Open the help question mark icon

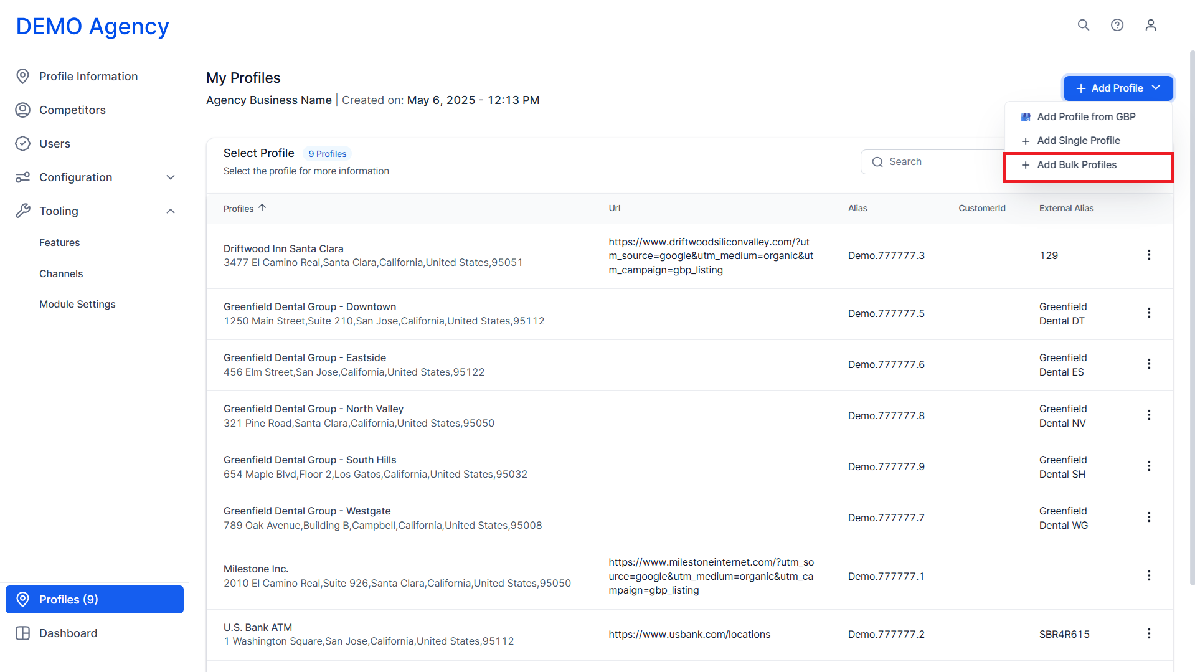coord(1117,25)
